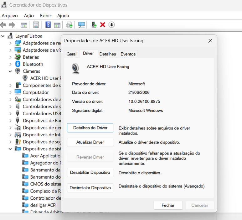The height and width of the screenshot is (220, 242).
Task: Select the Barramento da tree item
Action: click(45, 170)
